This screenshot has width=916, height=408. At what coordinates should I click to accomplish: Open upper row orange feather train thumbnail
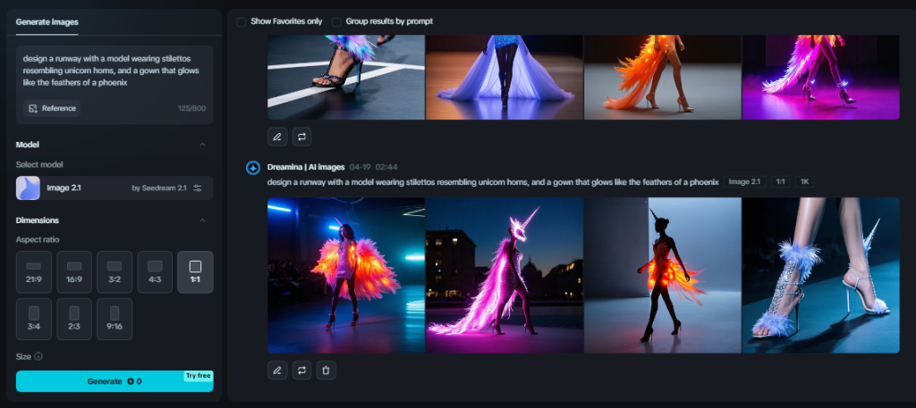click(x=663, y=77)
